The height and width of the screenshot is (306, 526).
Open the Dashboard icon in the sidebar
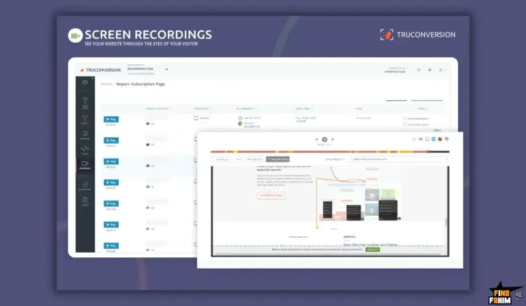85,82
